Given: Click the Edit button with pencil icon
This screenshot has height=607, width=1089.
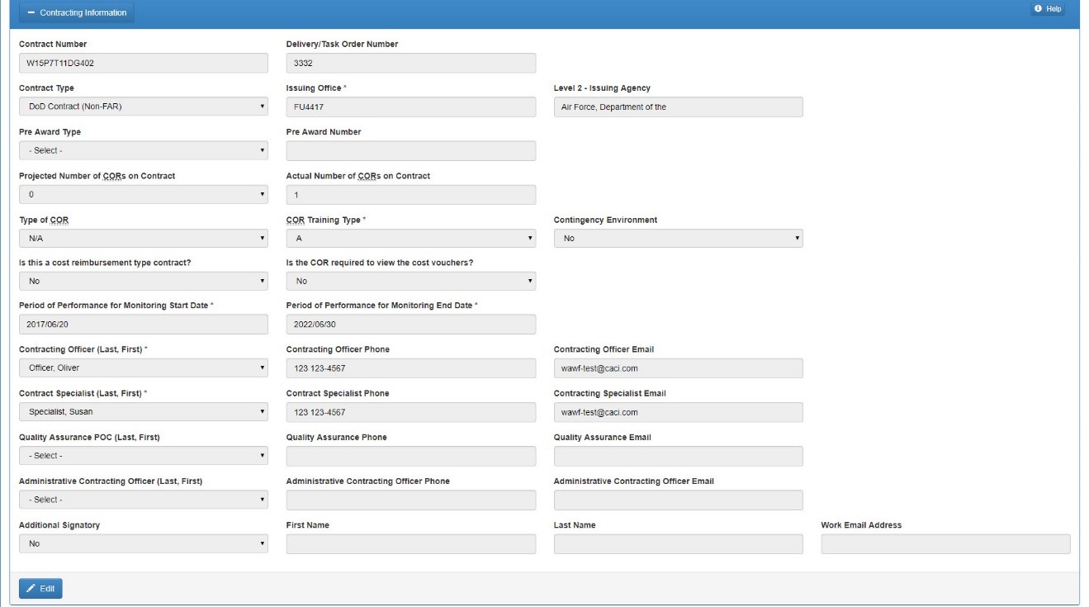Looking at the screenshot, I should pyautogui.click(x=40, y=588).
